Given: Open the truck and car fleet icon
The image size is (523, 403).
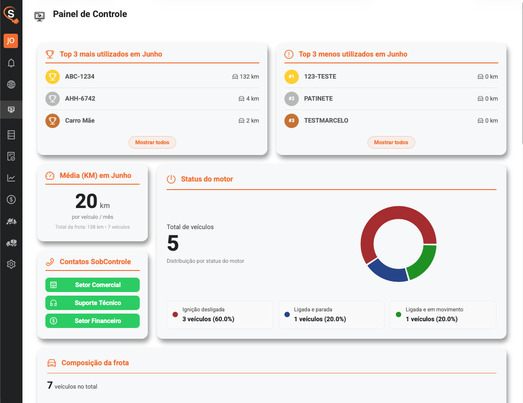Looking at the screenshot, I should click(11, 243).
